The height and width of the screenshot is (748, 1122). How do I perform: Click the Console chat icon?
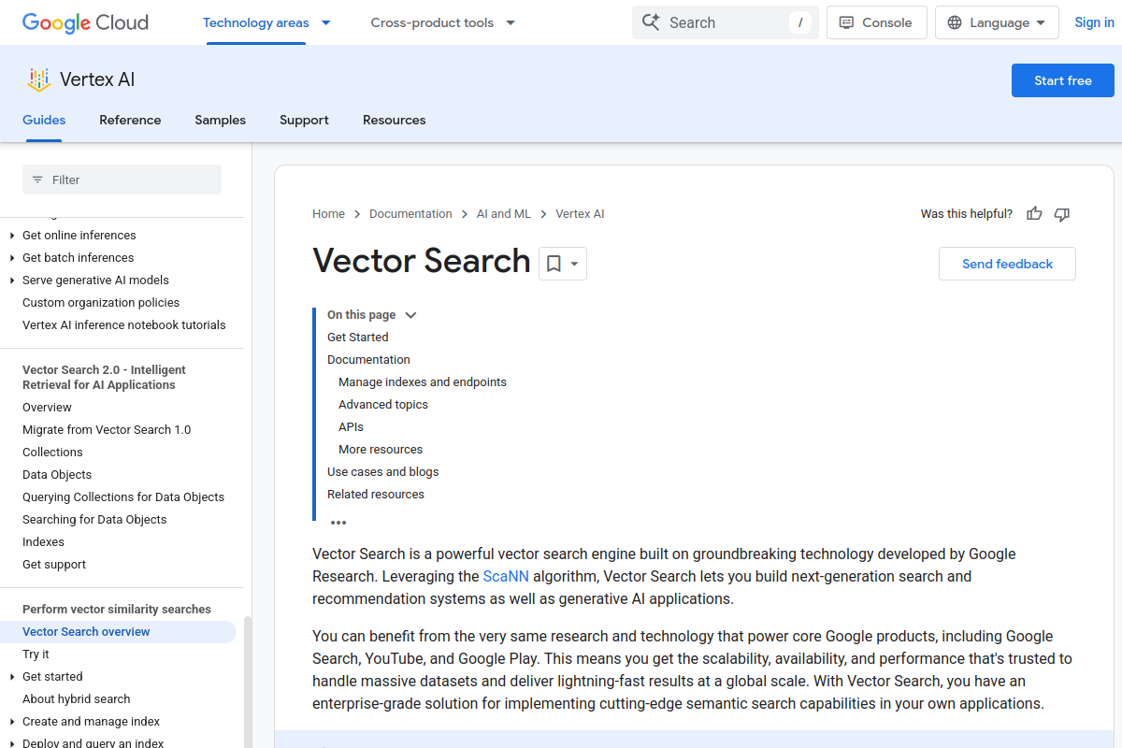846,22
